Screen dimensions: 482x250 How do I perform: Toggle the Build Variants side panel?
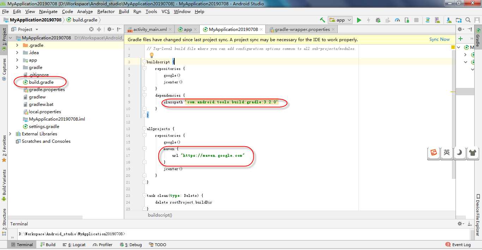click(x=4, y=183)
